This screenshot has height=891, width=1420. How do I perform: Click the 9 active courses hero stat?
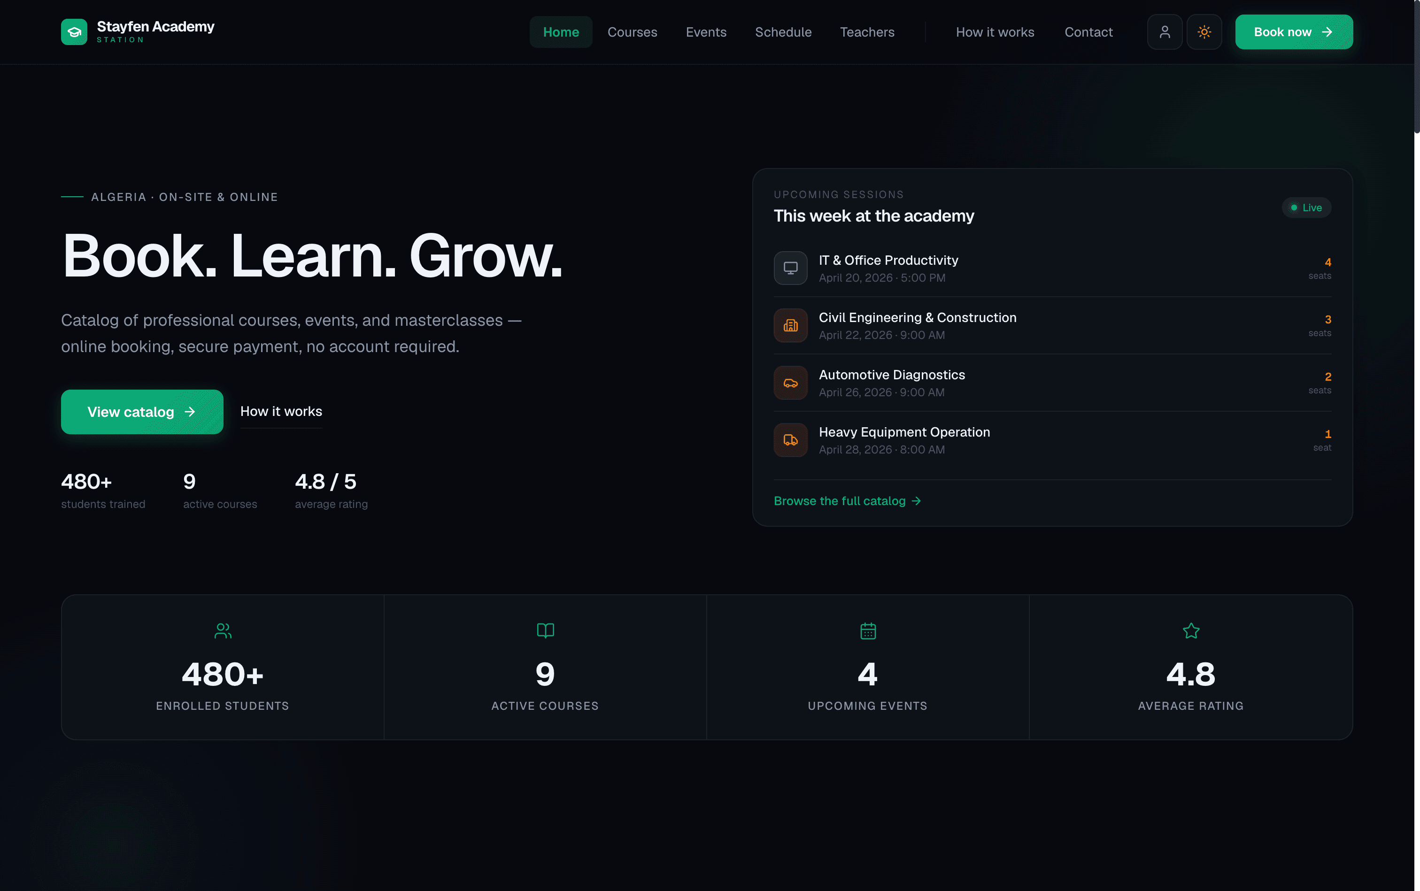[x=220, y=490]
